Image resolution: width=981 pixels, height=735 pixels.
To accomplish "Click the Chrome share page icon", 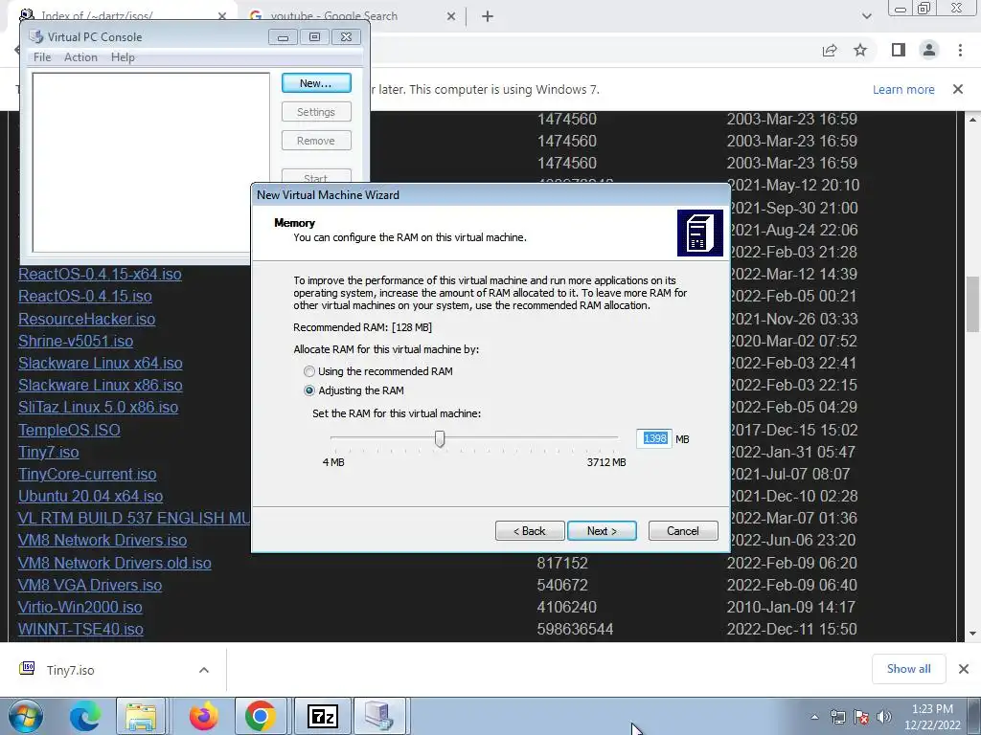I will click(830, 51).
